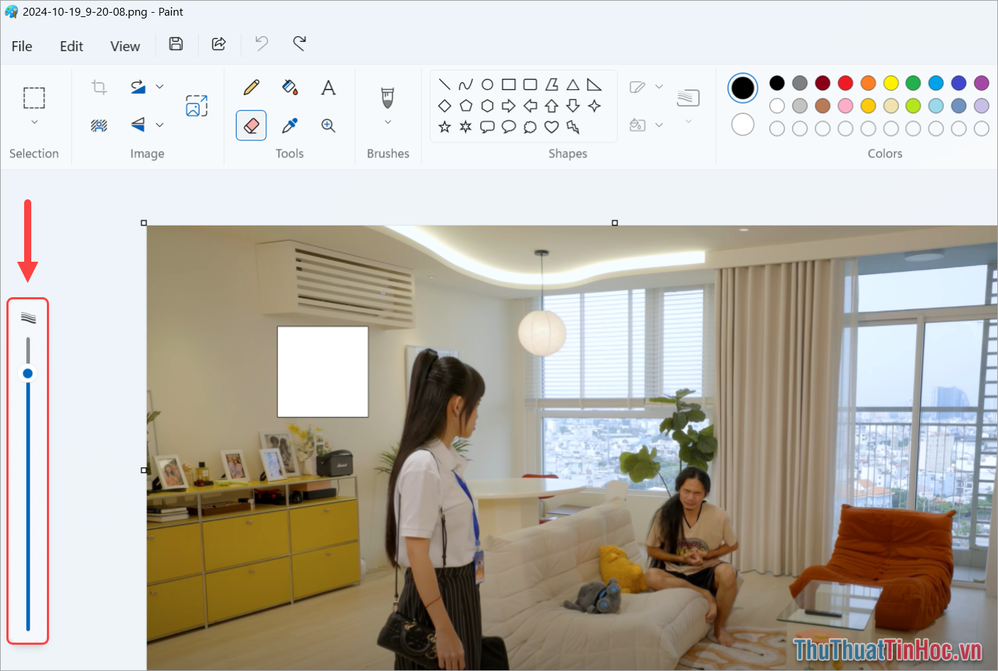Select the red color swatch

(845, 82)
